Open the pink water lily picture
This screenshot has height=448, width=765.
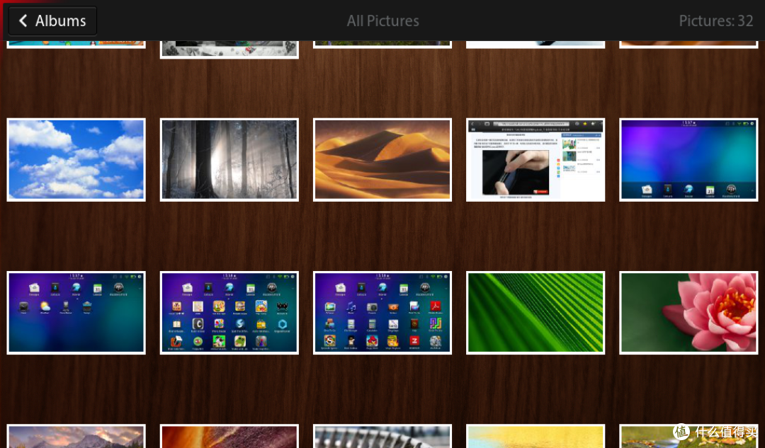point(689,313)
